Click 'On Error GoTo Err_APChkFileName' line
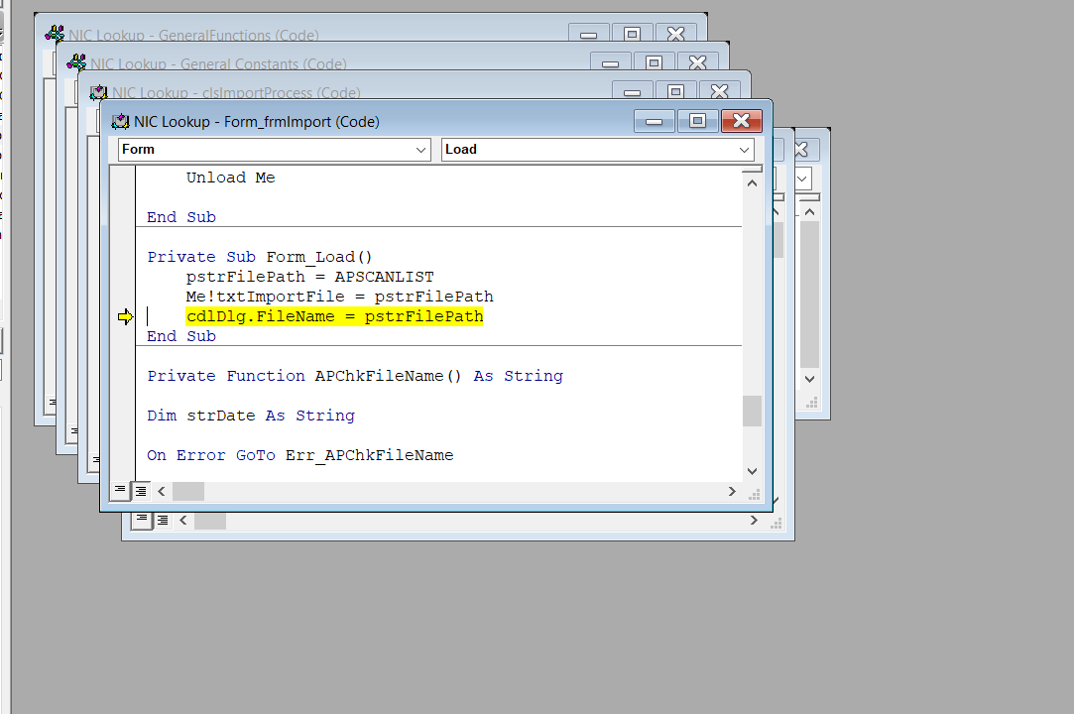Viewport: 1074px width, 714px height. click(x=300, y=456)
